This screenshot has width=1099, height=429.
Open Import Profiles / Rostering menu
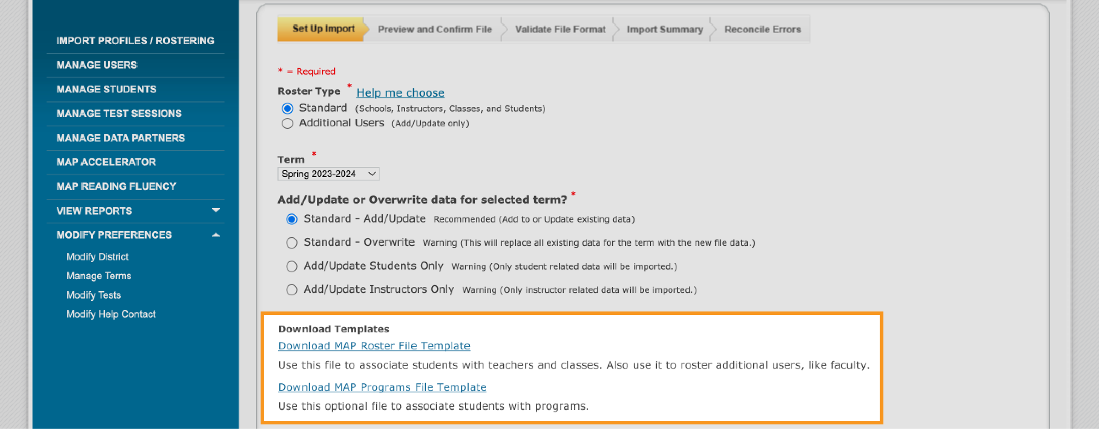coord(135,40)
